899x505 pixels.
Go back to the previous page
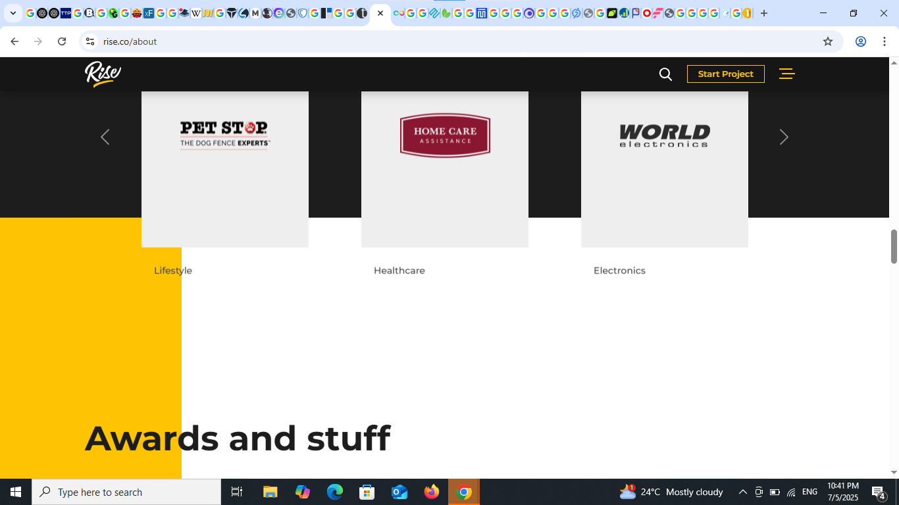coord(14,41)
